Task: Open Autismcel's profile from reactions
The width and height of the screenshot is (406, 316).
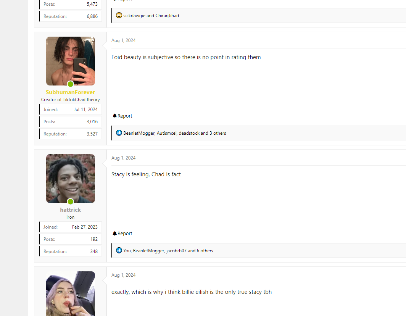Action: pos(166,133)
